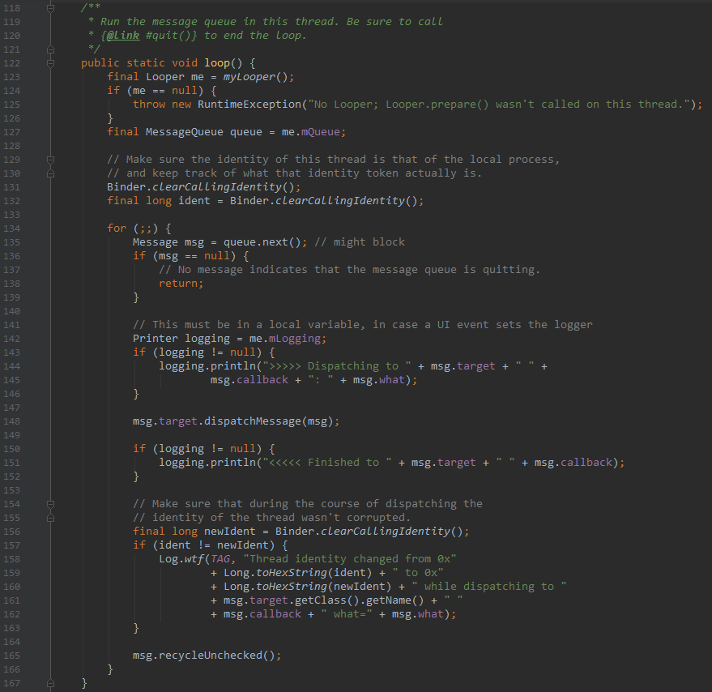Click the return statement on line 138
Image resolution: width=712 pixels, height=692 pixels.
tap(181, 283)
